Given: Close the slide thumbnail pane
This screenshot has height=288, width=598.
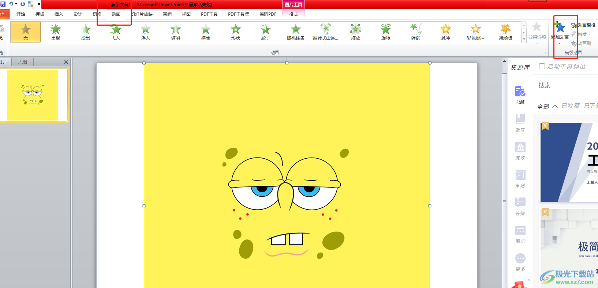Looking at the screenshot, I should point(66,62).
